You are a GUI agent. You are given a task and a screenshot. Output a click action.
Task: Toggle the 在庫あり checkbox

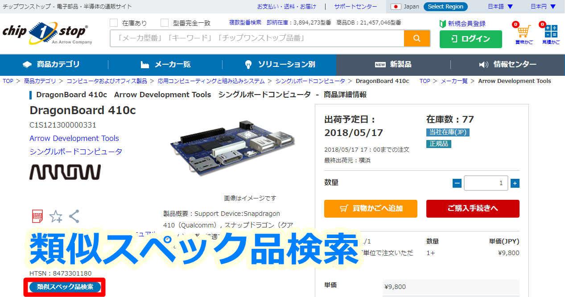click(114, 23)
